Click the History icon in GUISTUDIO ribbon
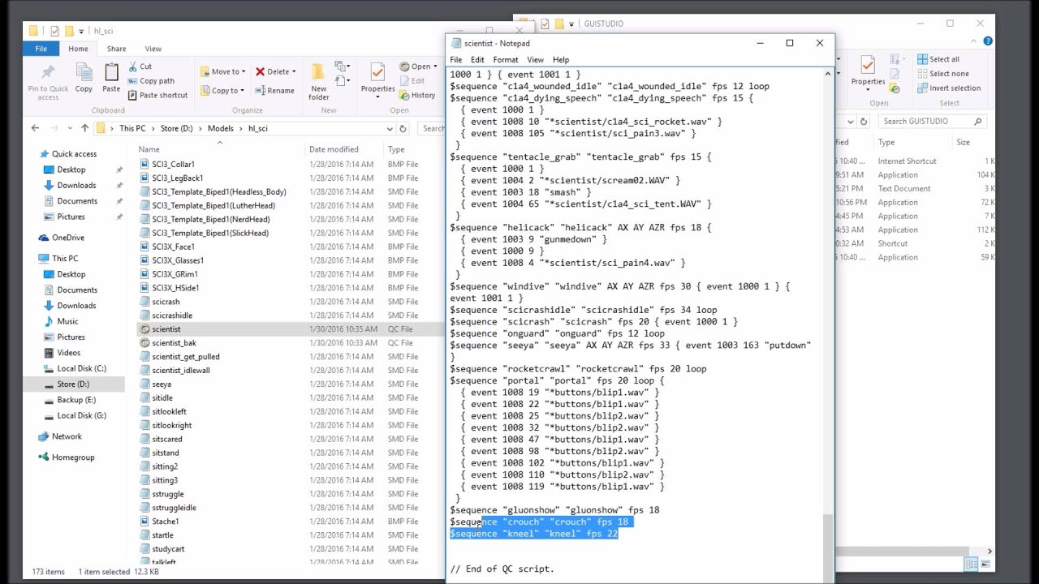The image size is (1039, 584). (x=895, y=88)
